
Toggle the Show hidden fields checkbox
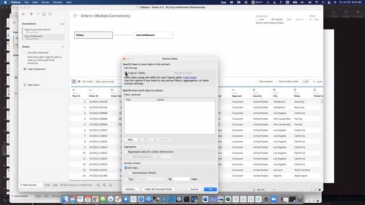[x=277, y=81]
